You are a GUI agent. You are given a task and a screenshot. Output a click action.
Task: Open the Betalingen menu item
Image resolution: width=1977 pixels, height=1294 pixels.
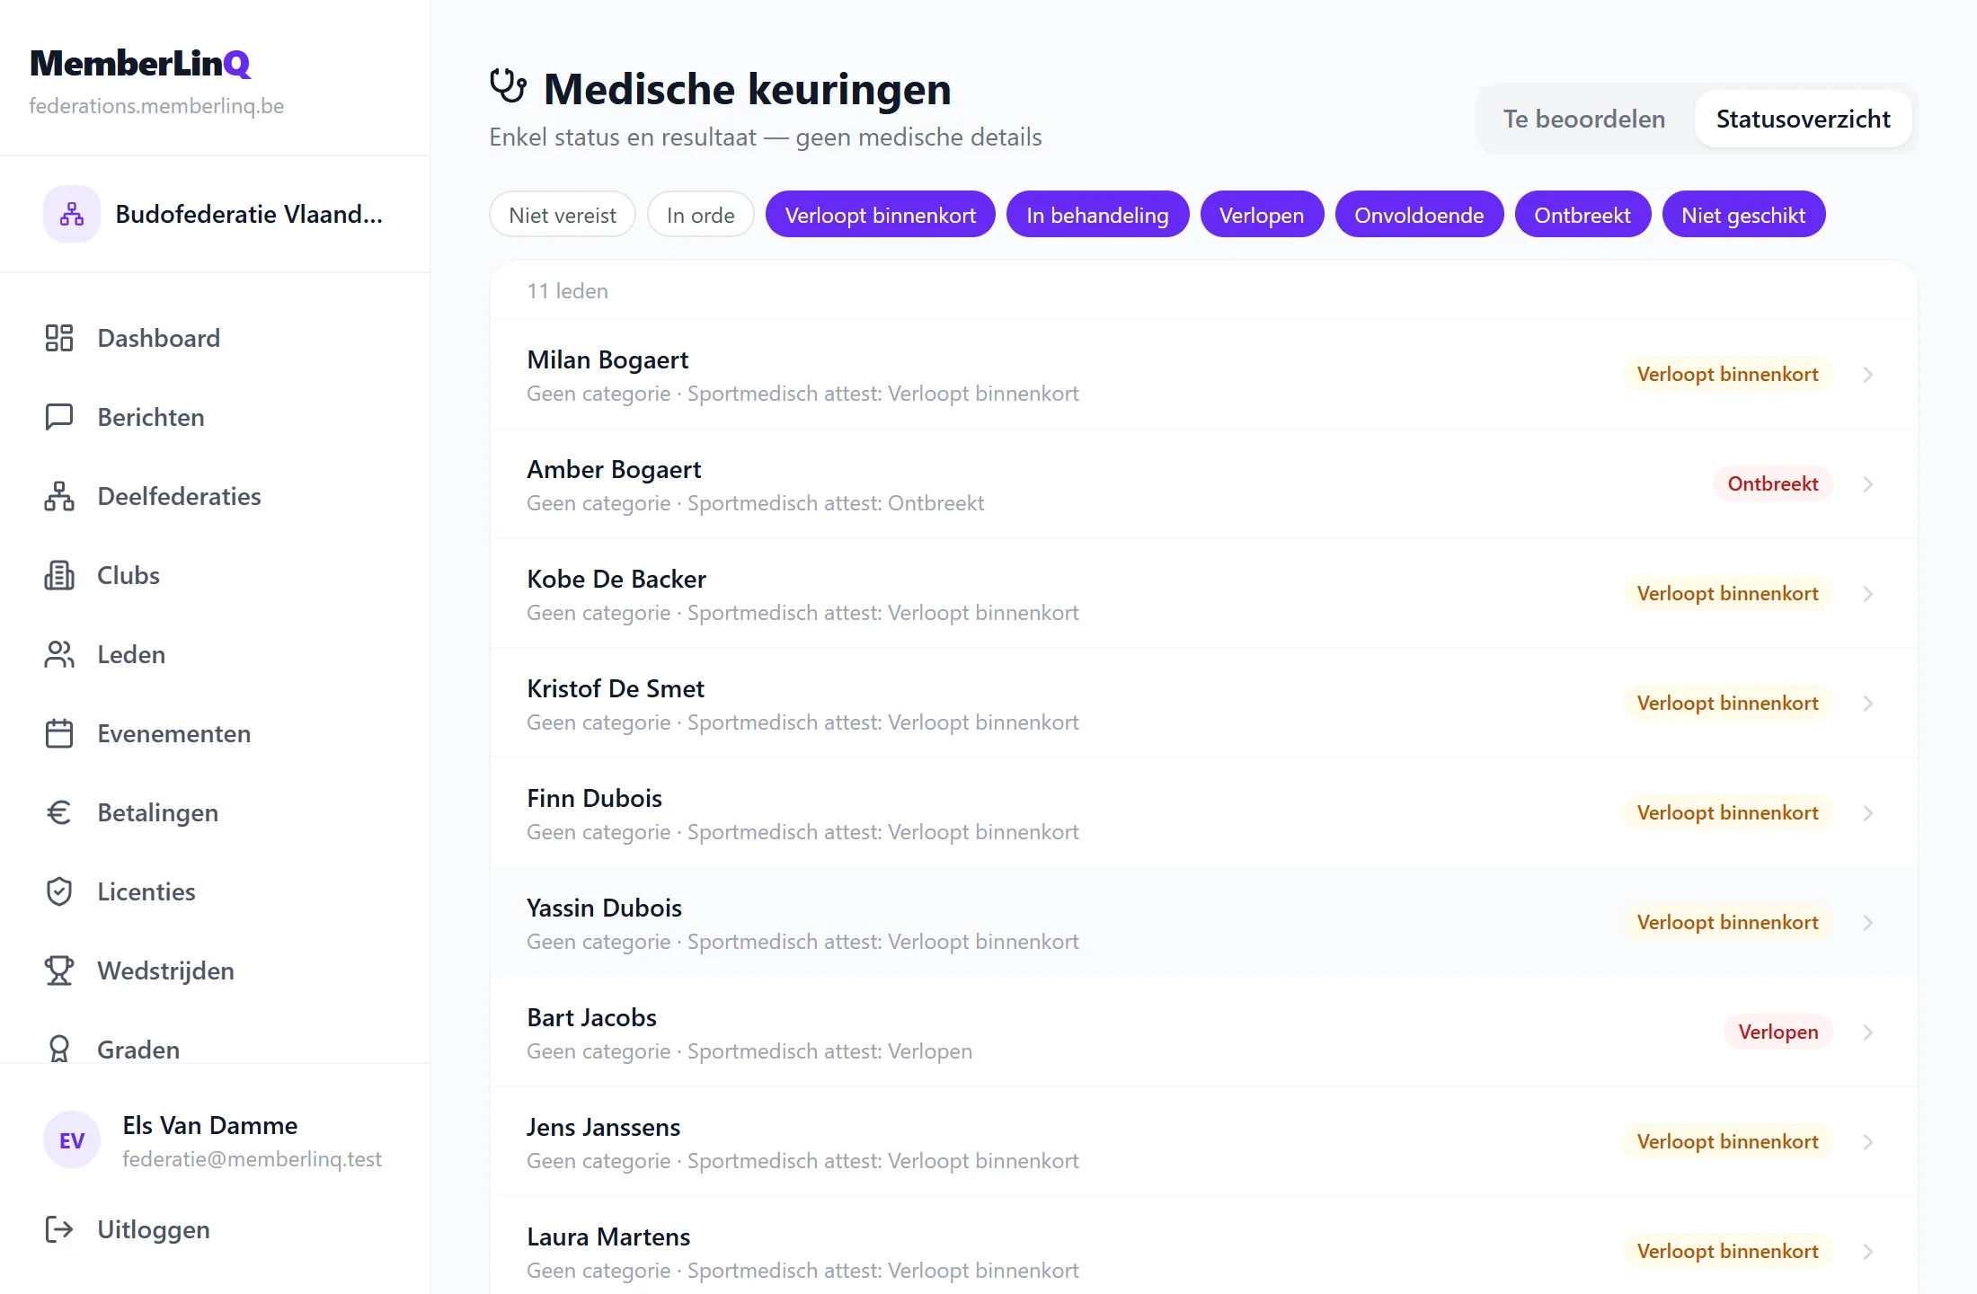pyautogui.click(x=215, y=812)
